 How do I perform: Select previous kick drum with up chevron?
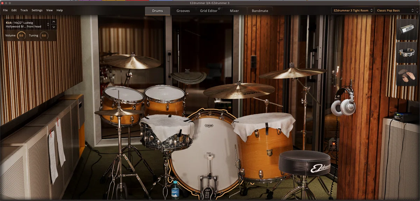coord(54,22)
